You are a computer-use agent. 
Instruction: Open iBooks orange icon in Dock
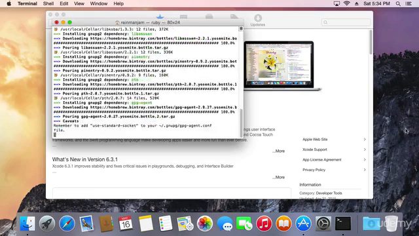point(283,224)
